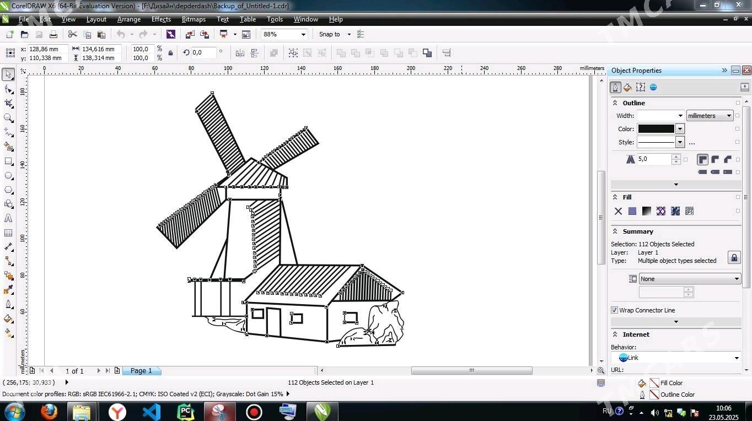Viewport: 752px width, 421px height.
Task: Open the Summary tab in Object Properties
Action: [x=640, y=87]
